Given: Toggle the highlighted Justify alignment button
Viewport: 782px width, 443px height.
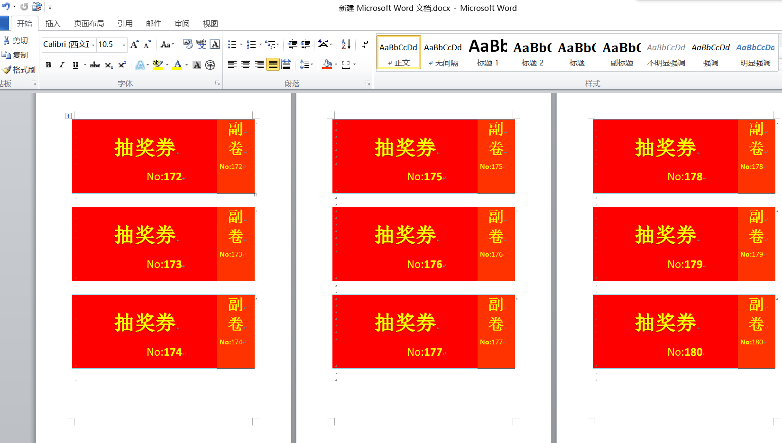Looking at the screenshot, I should coord(273,65).
